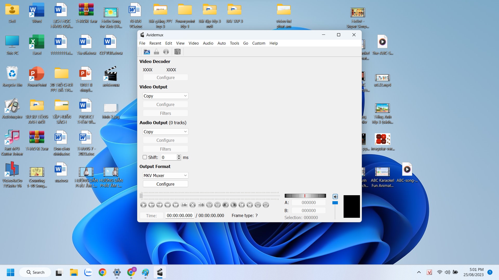Open the Auto menu
Viewport: 499px width, 280px height.
point(221,43)
